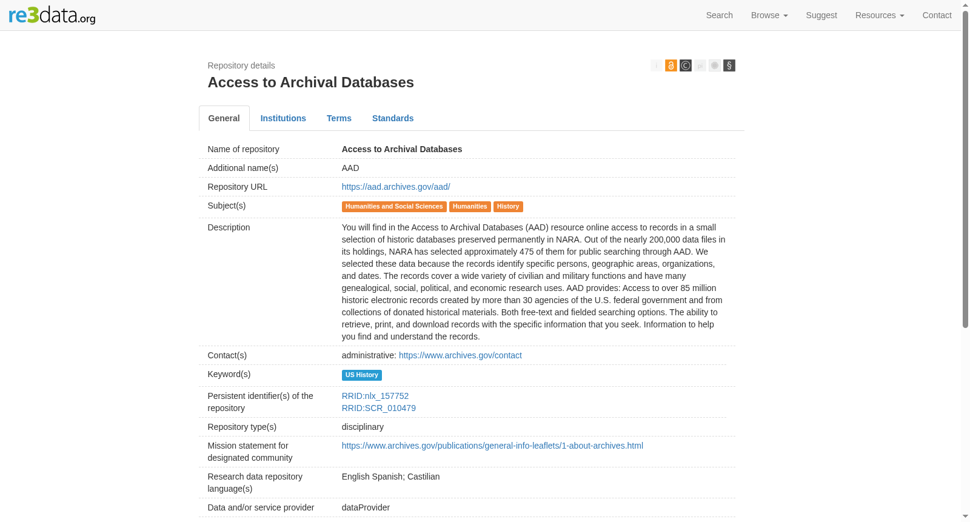Click the dark copyright license badge
This screenshot has width=970, height=522.
(x=686, y=65)
